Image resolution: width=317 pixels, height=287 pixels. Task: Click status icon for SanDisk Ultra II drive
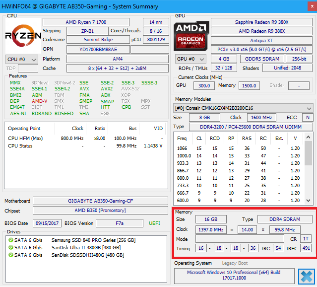[11, 248]
